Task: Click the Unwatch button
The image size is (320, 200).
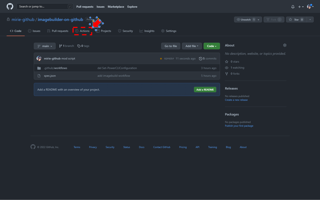Action: coord(245,20)
